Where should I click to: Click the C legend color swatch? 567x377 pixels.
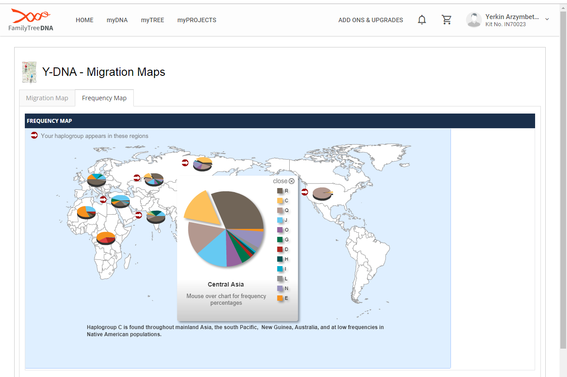[x=280, y=200]
